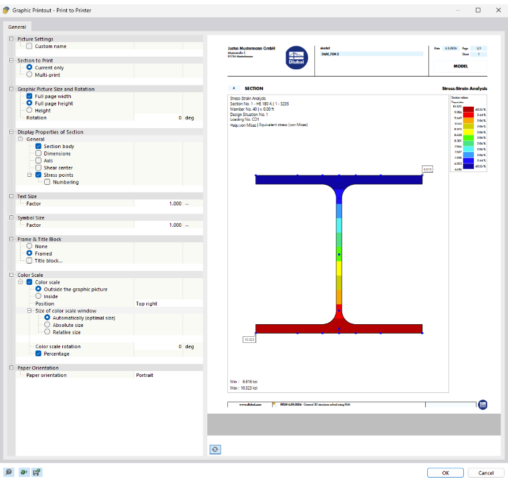Screen dimensions: 508x485
Task: Edit the Color scale rotation value
Action: 158,346
